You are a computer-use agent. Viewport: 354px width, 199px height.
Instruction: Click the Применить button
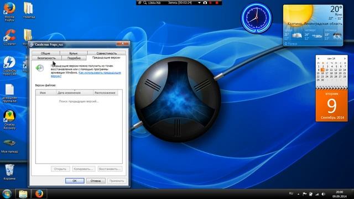117,181
